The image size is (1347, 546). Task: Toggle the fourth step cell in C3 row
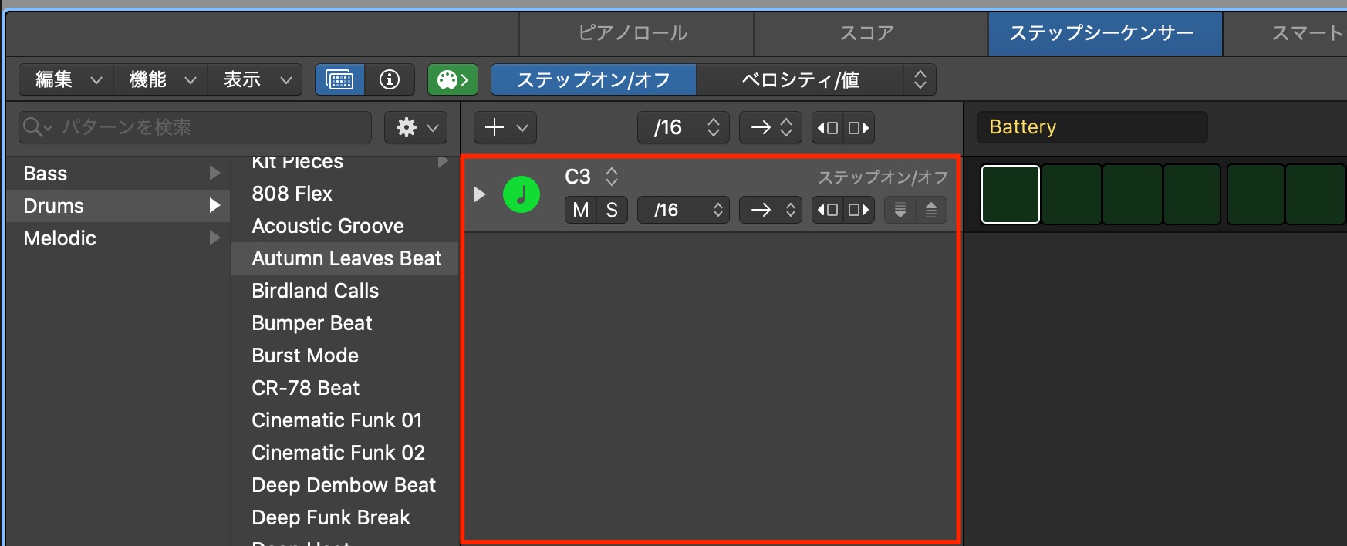[x=1193, y=194]
